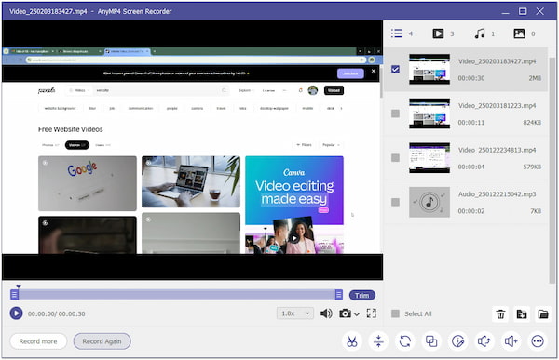Click the 00:00:11 duration text
Viewport: 559px width, 360px height.
(470, 123)
